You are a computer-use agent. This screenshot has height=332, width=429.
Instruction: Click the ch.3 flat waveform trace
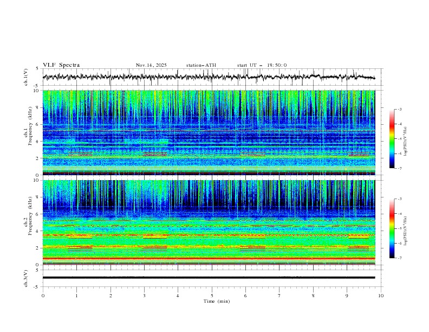[x=209, y=278]
